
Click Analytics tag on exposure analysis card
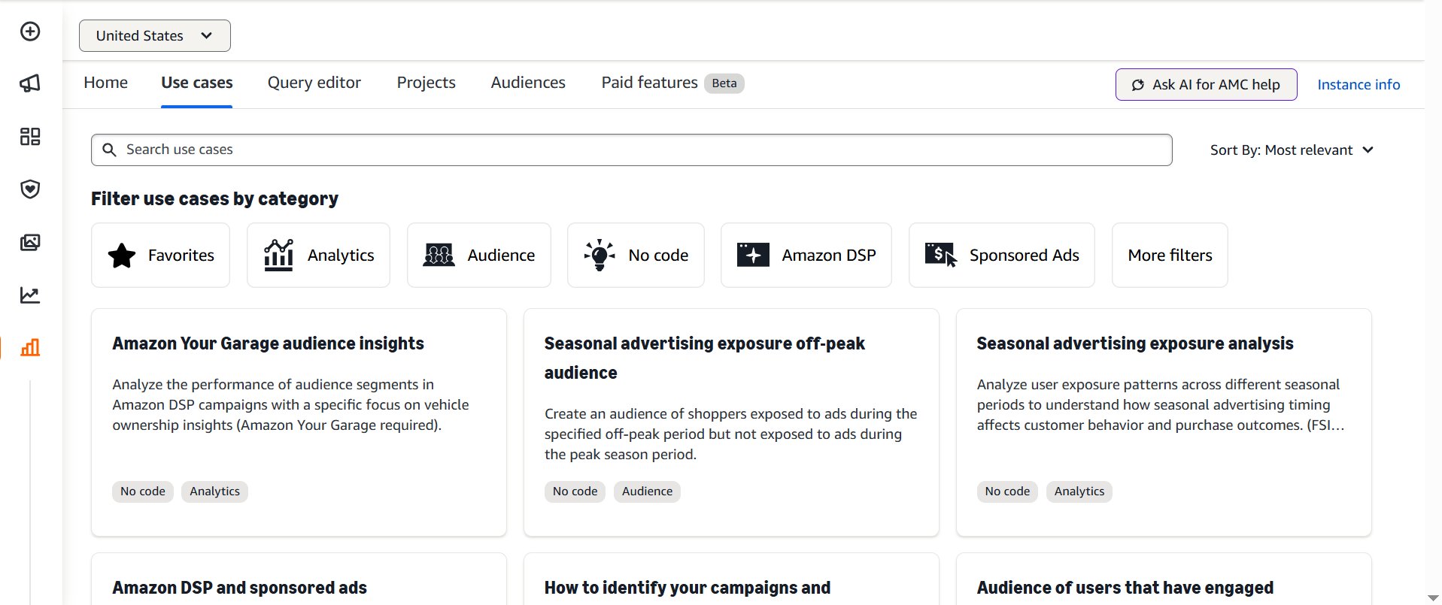(x=1079, y=492)
